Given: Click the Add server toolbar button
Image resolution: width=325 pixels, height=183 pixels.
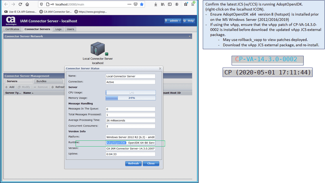Looking at the screenshot, I should pos(10,87).
